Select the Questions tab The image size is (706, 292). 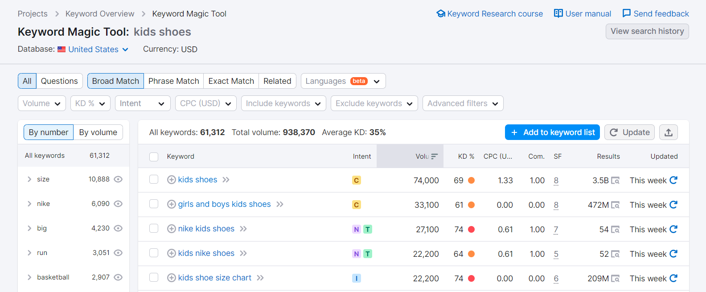(59, 81)
